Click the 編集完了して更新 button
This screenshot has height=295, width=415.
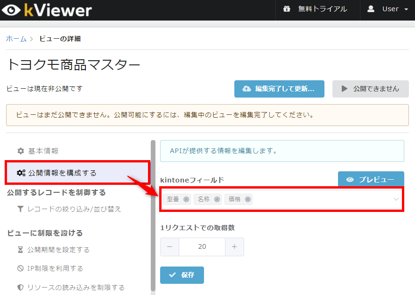(279, 89)
